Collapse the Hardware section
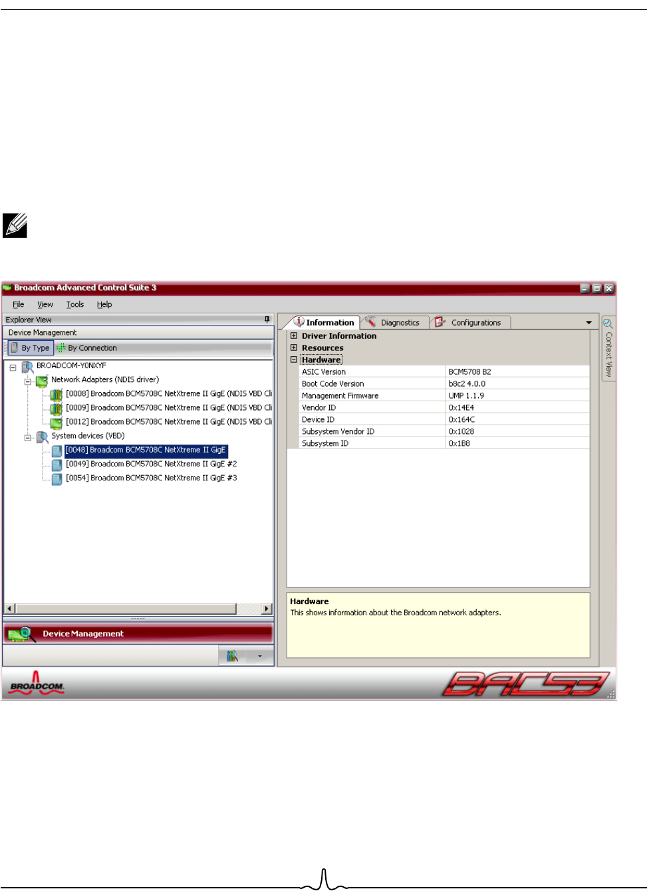The image size is (647, 895). 294,359
